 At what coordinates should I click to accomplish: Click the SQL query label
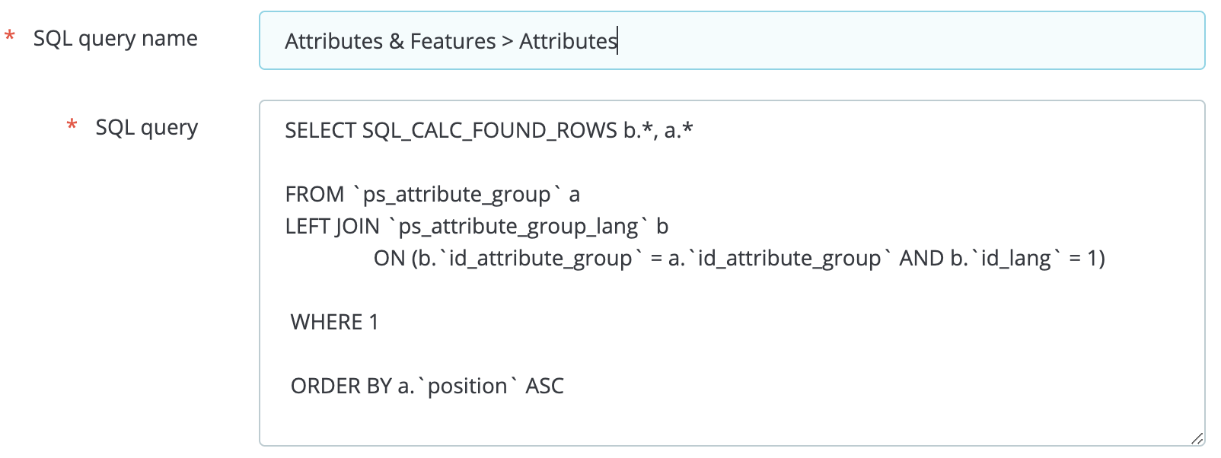tap(148, 127)
